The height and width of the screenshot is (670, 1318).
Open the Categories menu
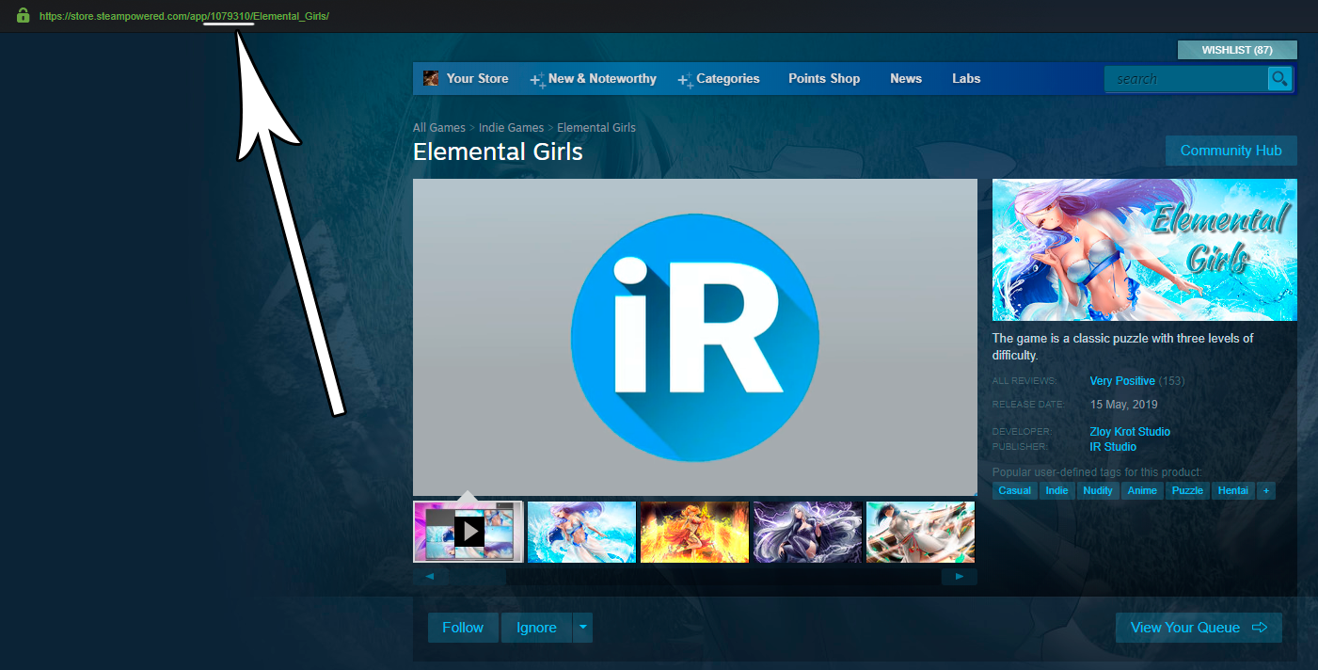[x=727, y=79]
